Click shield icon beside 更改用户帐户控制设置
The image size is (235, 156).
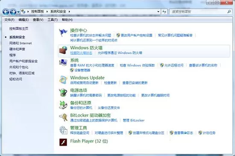point(118,35)
